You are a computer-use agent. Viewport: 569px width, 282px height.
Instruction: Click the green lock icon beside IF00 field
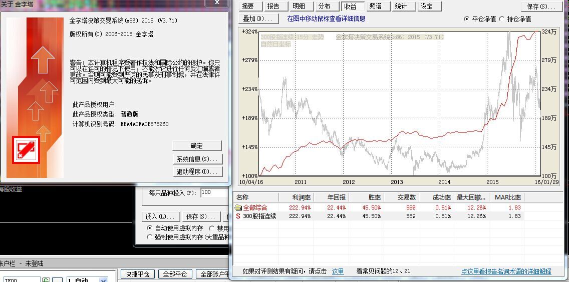(x=46, y=280)
